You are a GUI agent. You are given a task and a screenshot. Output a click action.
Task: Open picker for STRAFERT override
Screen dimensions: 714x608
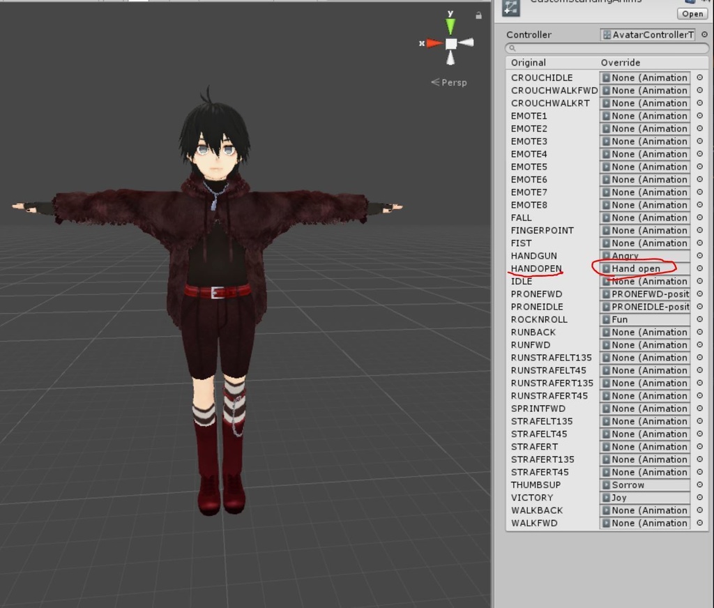700,447
